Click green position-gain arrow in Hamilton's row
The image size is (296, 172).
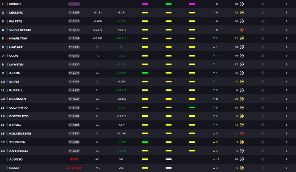[214, 39]
